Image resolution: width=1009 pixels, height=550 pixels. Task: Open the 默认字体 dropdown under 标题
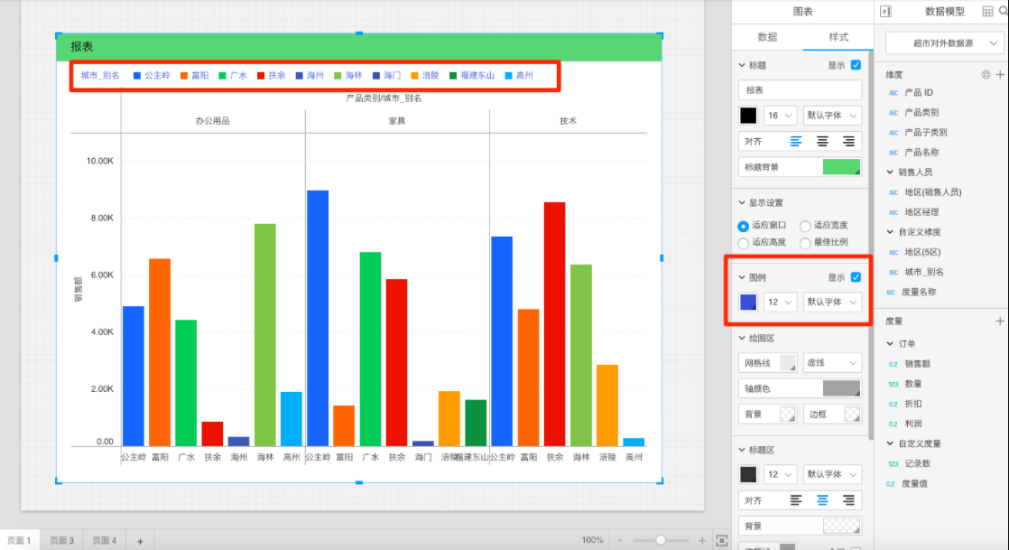pyautogui.click(x=832, y=116)
